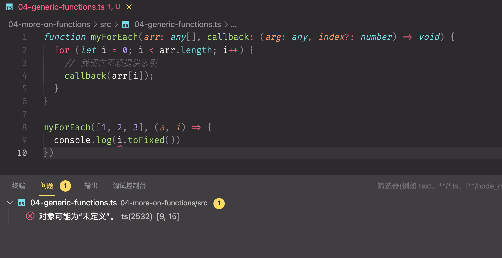Click the TS icon in the problems list
The height and width of the screenshot is (258, 502).
[21, 203]
